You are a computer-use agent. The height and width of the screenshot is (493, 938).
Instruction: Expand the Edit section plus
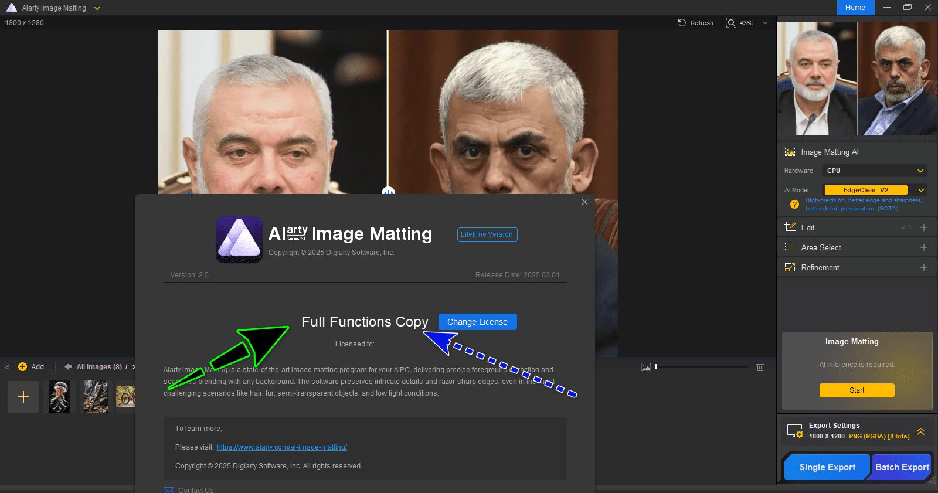924,227
